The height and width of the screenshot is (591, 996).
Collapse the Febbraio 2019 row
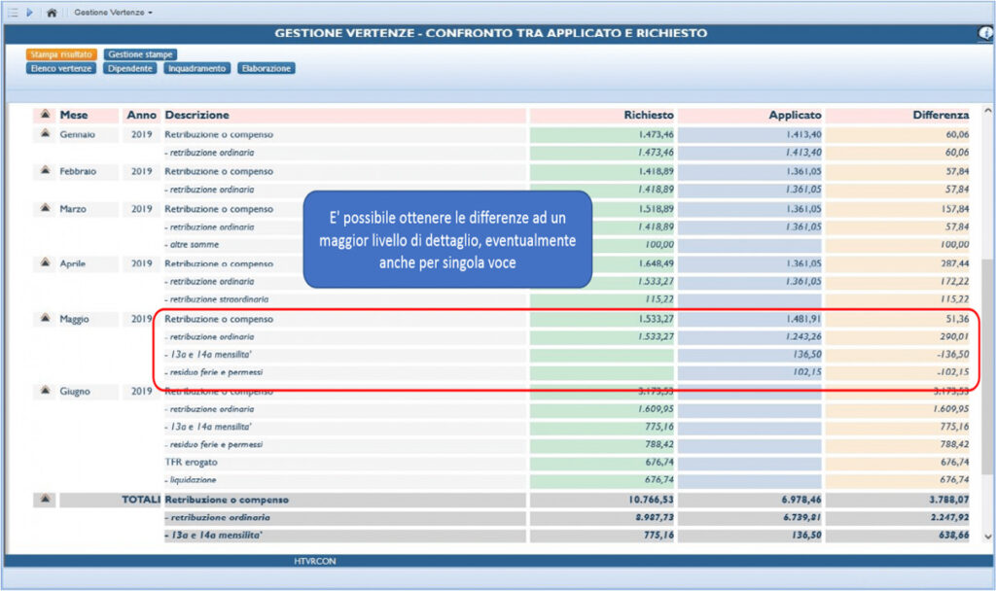click(x=45, y=170)
